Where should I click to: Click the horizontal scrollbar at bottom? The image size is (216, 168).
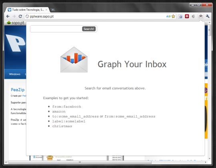coord(80,162)
